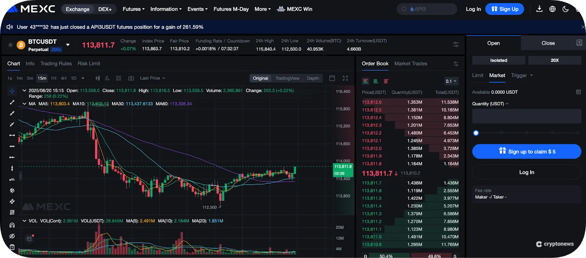Viewport: 586px width, 258px height.
Task: Click the blue Sign Up button
Action: 504,9
